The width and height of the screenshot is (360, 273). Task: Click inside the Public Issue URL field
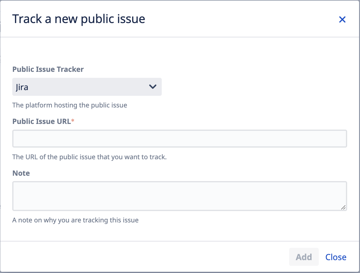point(179,138)
